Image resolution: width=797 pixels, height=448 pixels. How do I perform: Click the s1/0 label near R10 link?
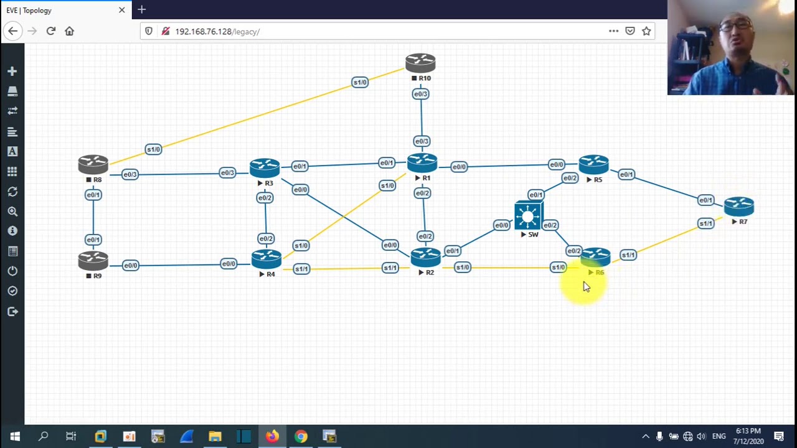(360, 82)
